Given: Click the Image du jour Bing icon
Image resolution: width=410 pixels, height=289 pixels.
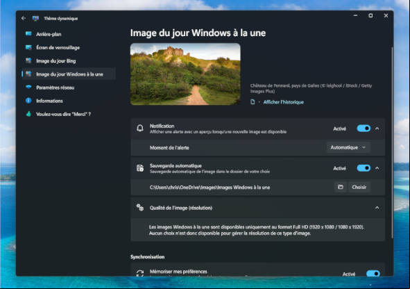Looking at the screenshot, I should (x=28, y=60).
